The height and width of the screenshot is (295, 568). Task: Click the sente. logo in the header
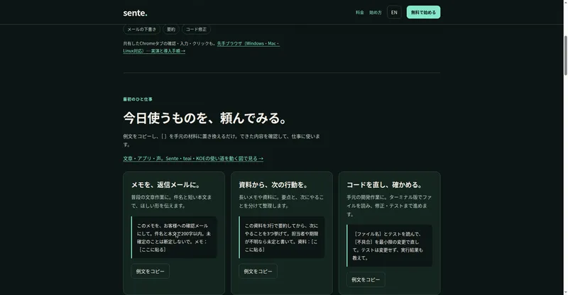[135, 13]
